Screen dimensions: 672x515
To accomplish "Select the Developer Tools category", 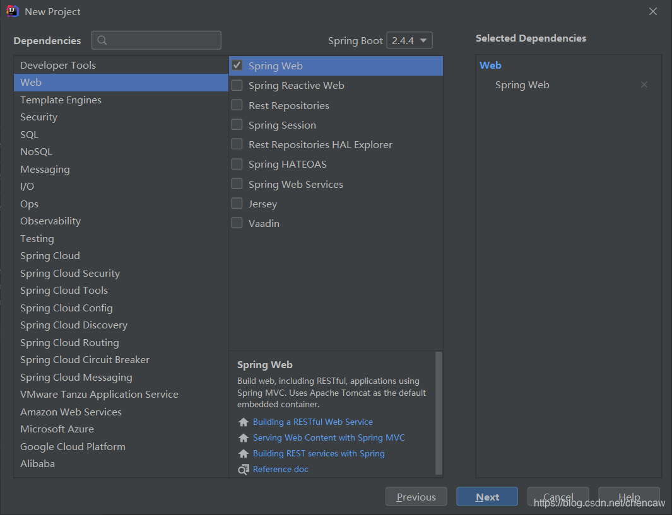I will pyautogui.click(x=121, y=65).
